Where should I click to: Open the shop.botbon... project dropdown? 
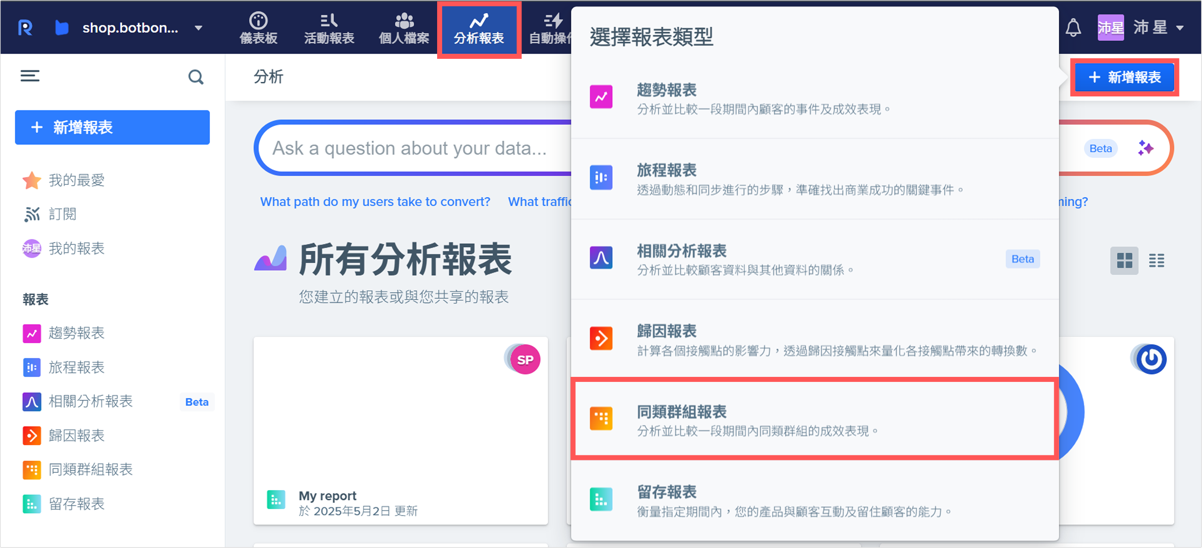(129, 28)
